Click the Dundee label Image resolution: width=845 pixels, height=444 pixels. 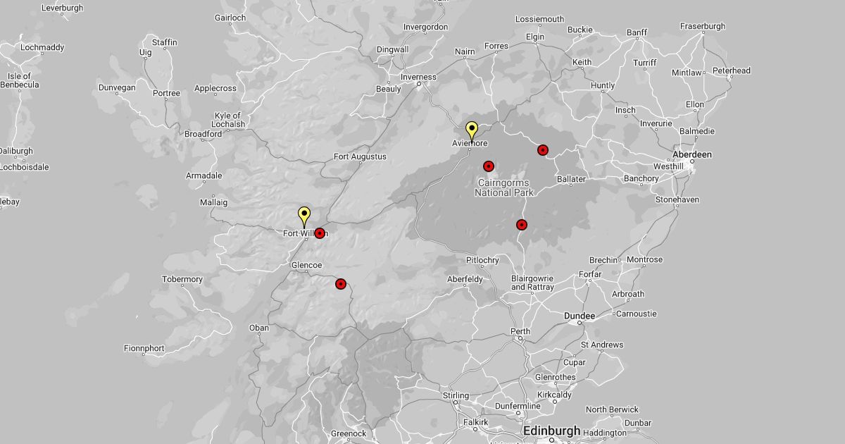[x=580, y=316]
